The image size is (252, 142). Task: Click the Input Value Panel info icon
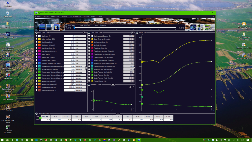pyautogui.click(x=37, y=33)
